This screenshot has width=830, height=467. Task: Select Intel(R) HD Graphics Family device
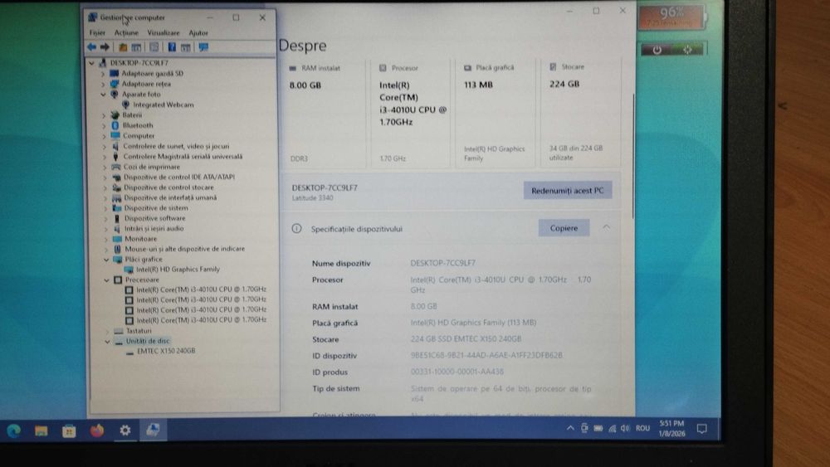pyautogui.click(x=178, y=270)
